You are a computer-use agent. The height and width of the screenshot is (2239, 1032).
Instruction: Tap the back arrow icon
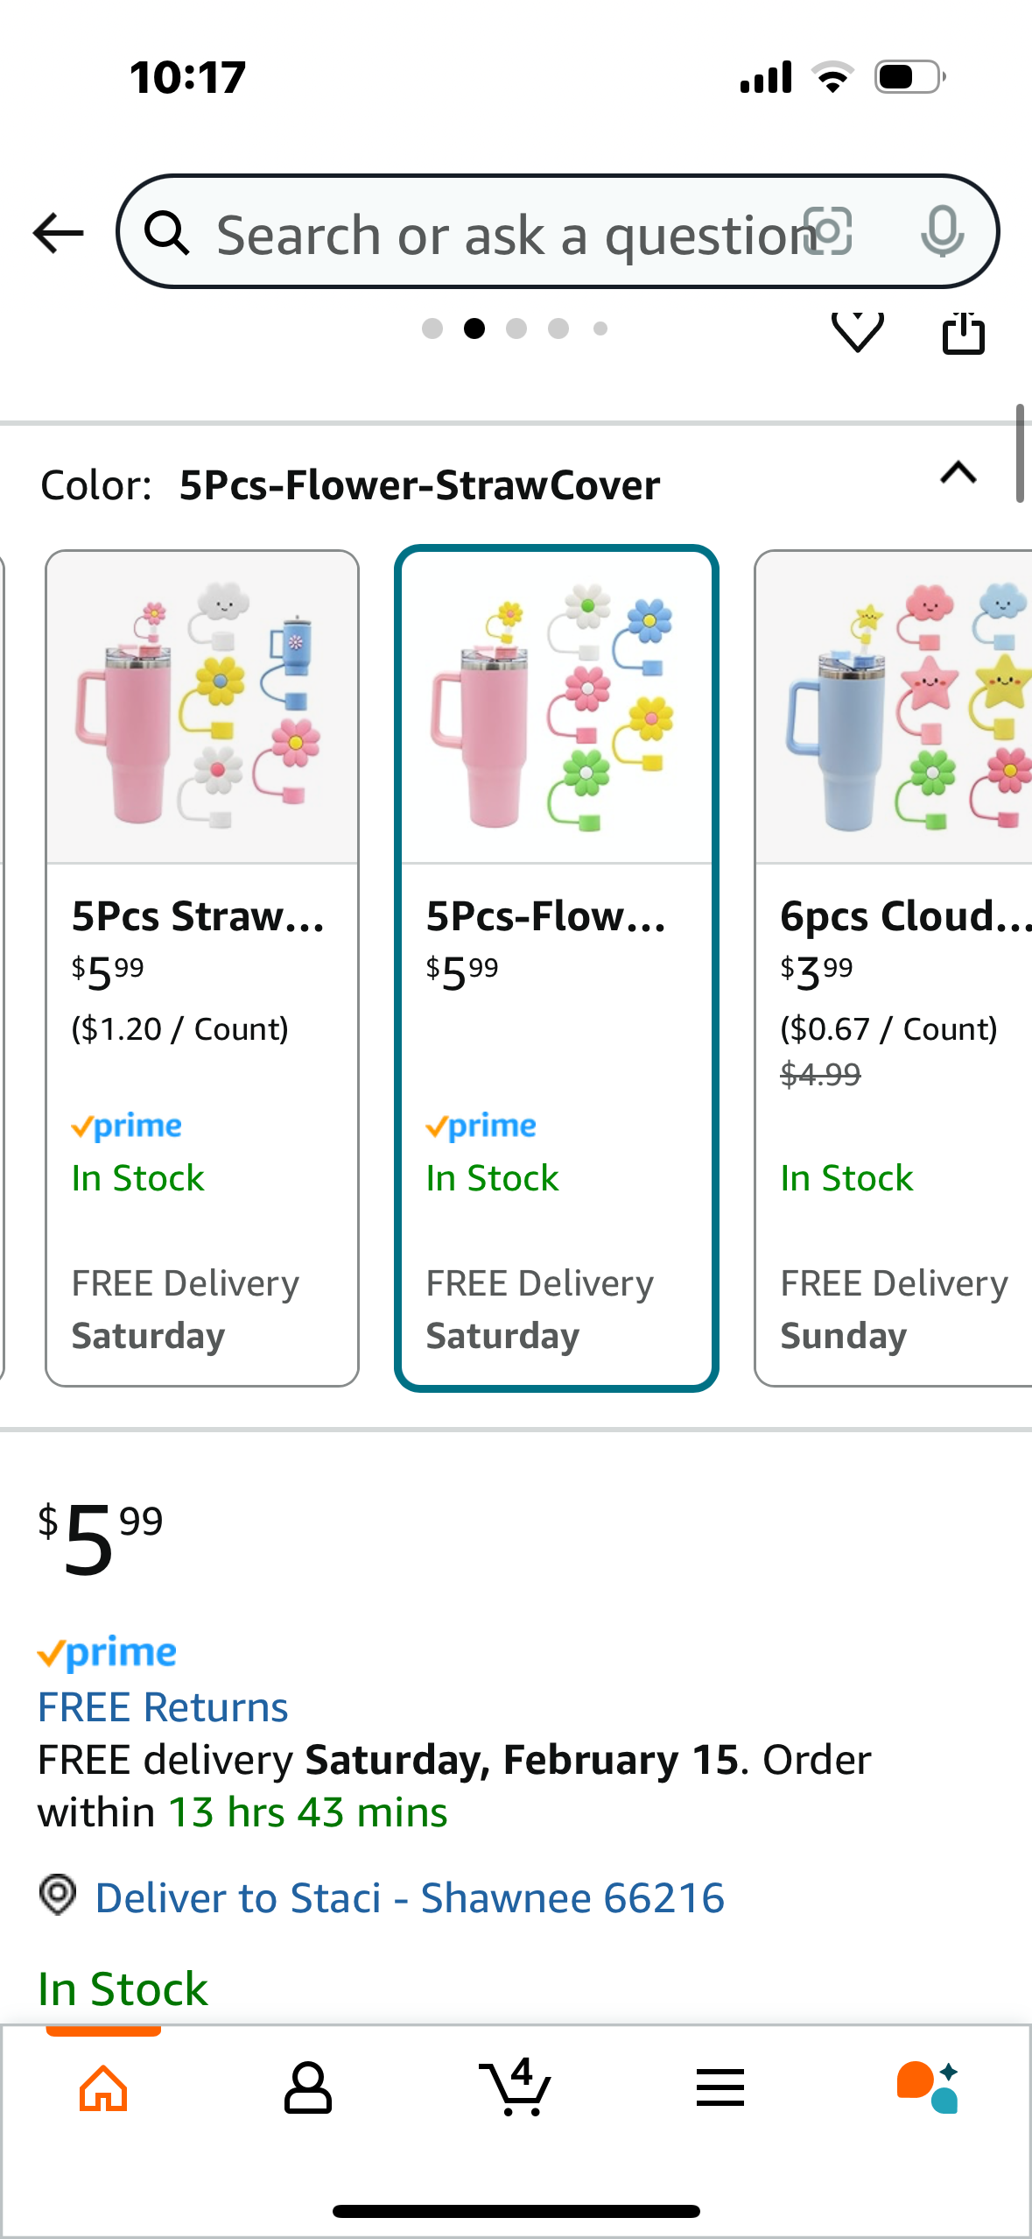58,233
